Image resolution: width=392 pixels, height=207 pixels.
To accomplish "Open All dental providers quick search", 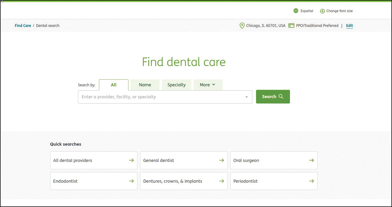I will tap(94, 160).
